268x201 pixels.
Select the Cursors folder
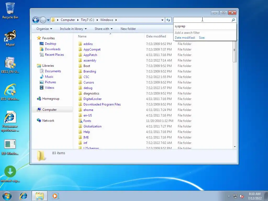click(x=88, y=82)
